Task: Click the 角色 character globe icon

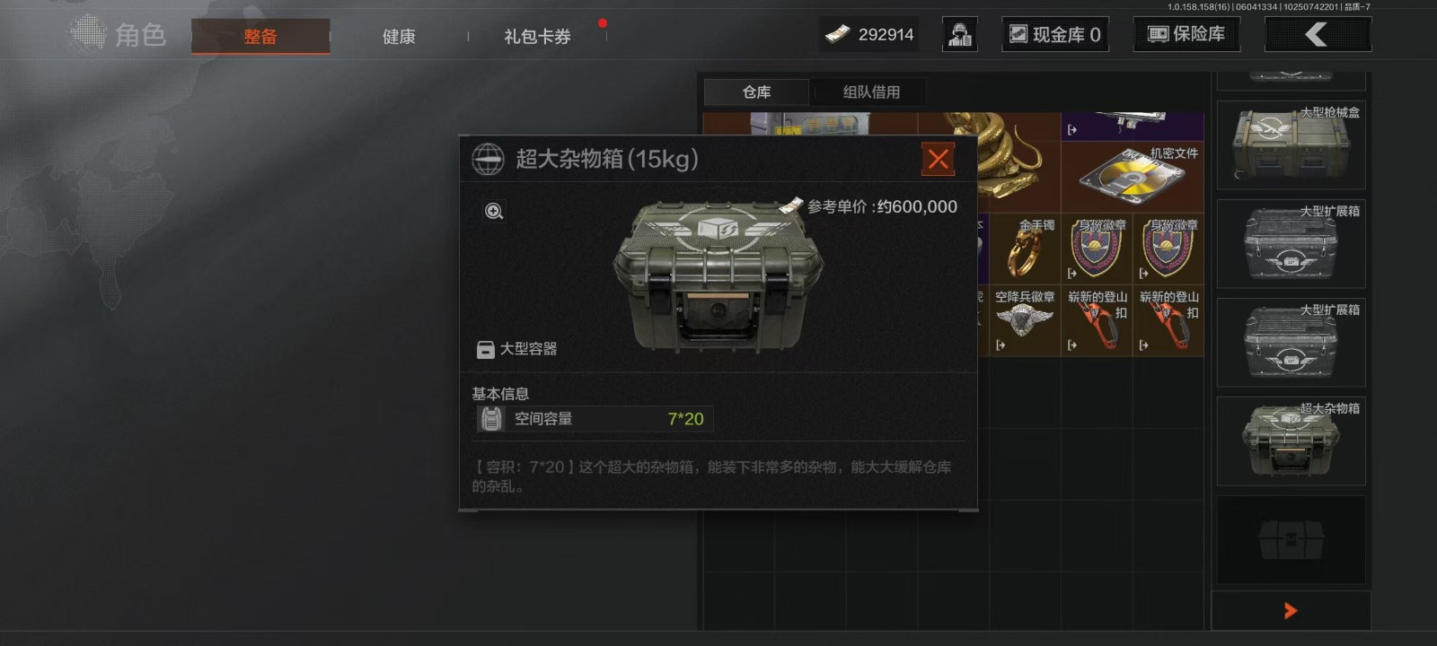Action: pyautogui.click(x=88, y=34)
